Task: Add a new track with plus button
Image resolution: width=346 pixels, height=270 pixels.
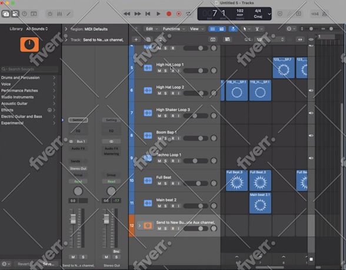Action: (x=136, y=39)
